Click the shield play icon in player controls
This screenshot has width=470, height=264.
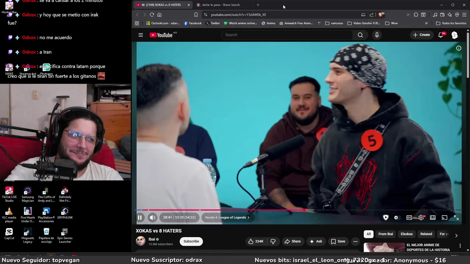click(386, 217)
